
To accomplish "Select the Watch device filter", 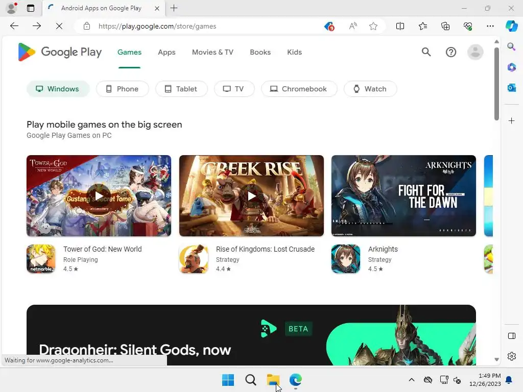I will point(370,89).
